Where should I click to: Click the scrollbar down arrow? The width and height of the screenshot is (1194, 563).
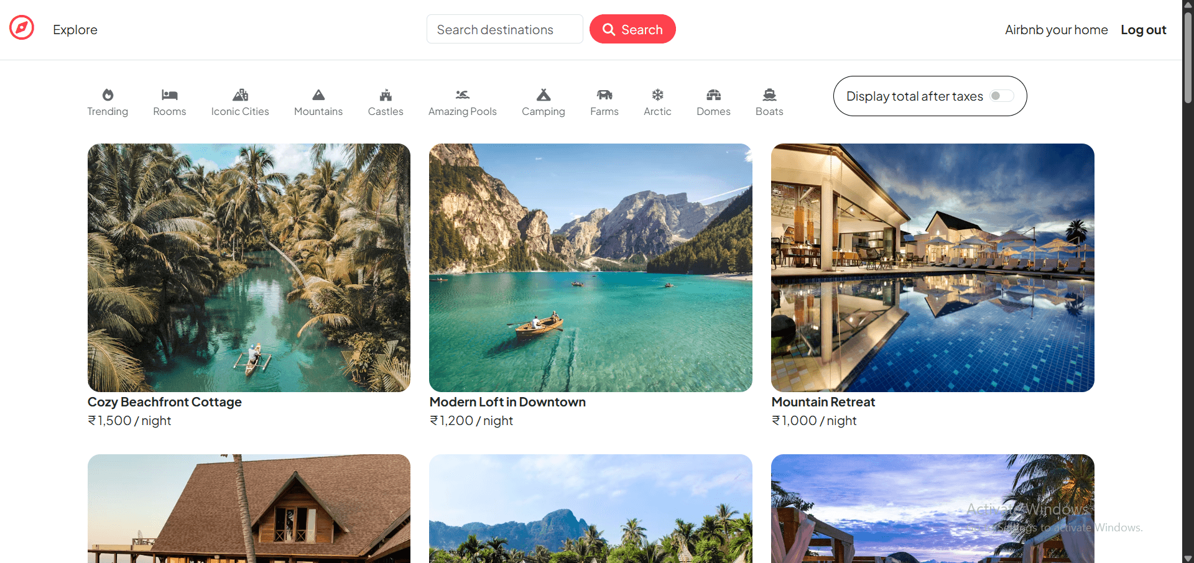[1188, 558]
